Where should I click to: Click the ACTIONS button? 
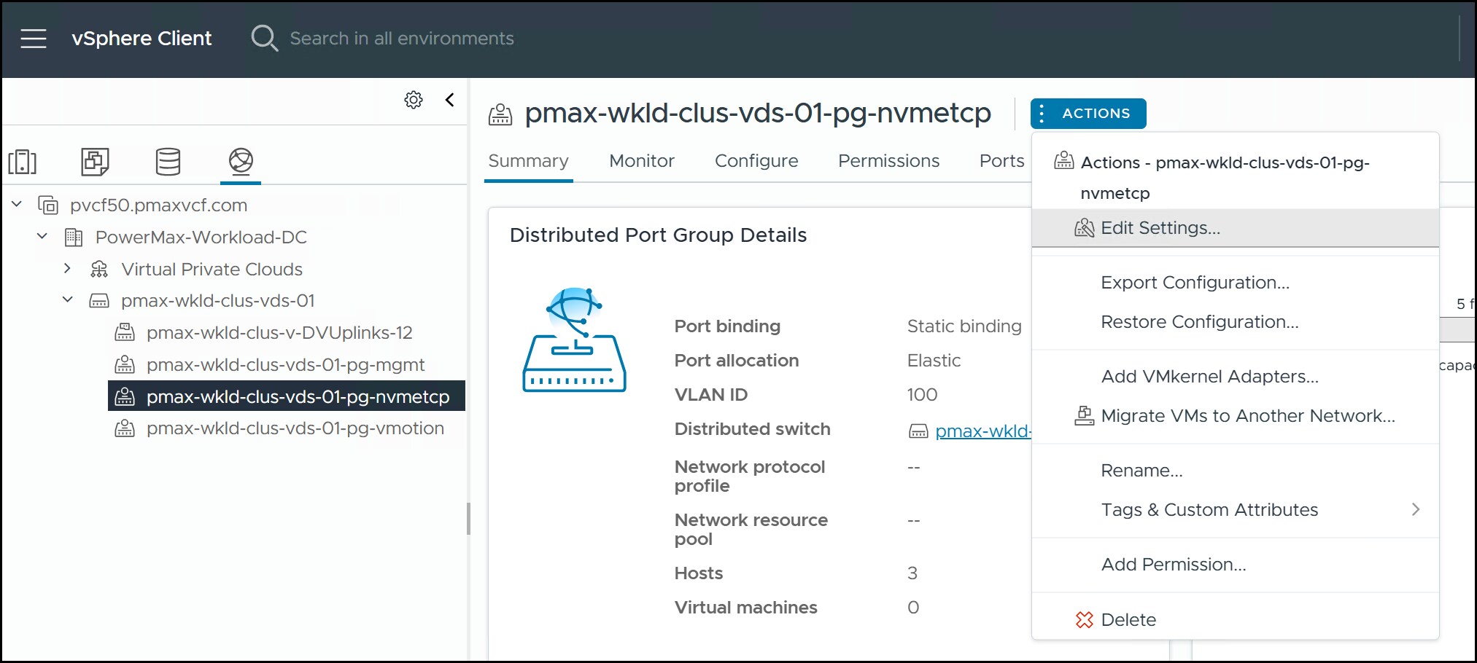(1088, 114)
